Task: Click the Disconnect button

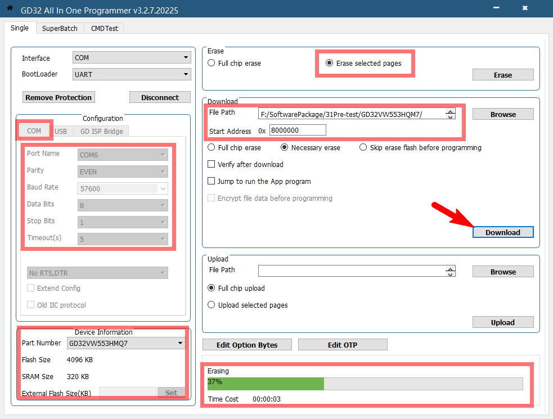Action: [x=160, y=97]
